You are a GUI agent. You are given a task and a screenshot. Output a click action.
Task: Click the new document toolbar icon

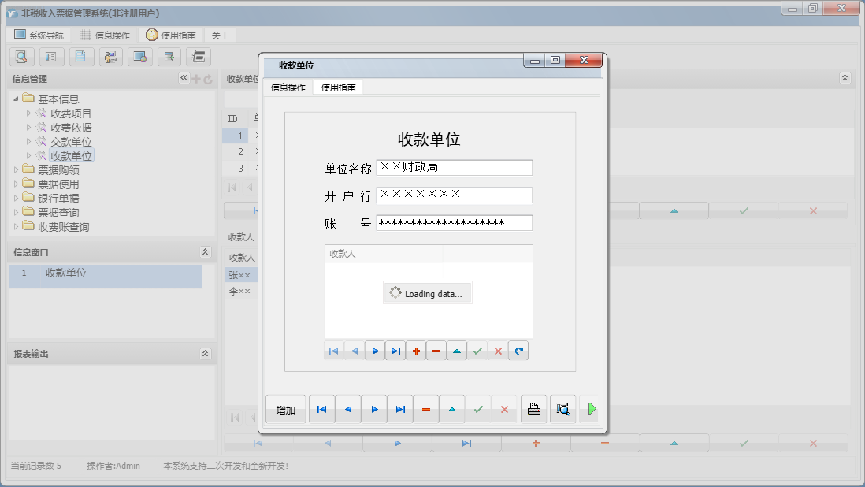point(80,57)
